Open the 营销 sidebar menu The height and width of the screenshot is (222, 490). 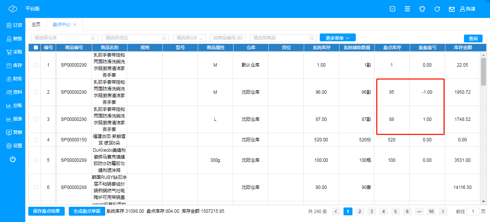coord(14,132)
